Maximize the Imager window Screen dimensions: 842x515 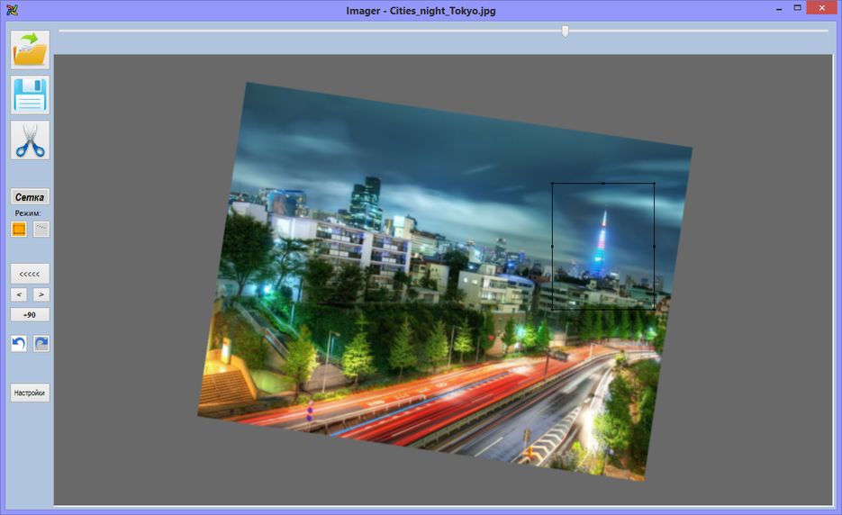pyautogui.click(x=797, y=8)
